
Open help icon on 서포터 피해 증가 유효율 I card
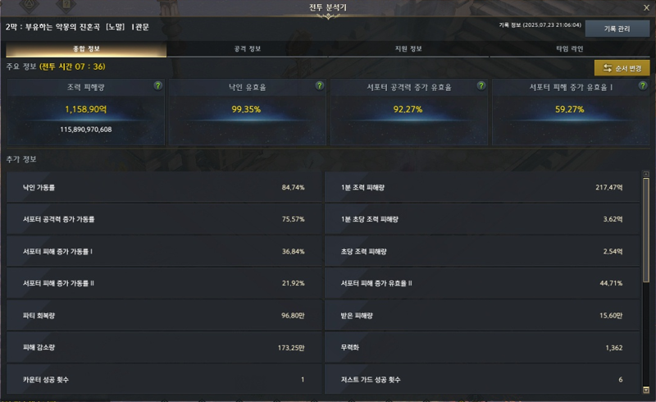643,86
